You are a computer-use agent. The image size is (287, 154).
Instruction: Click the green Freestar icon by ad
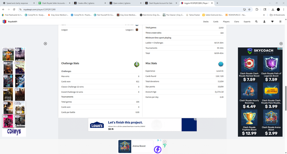[x=164, y=146]
